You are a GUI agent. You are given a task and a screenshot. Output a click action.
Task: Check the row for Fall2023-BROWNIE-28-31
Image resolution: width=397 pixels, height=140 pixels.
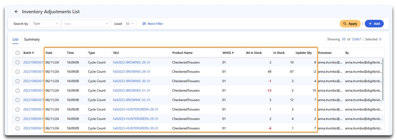pyautogui.click(x=17, y=62)
